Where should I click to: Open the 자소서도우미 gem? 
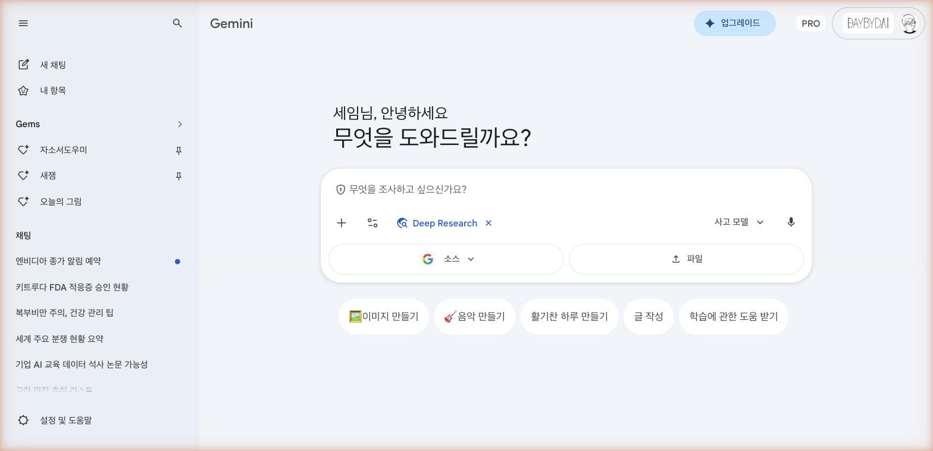63,150
